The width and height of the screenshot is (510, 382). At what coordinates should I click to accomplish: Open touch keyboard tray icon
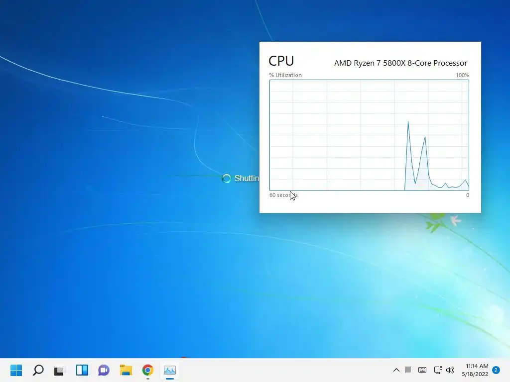(x=422, y=370)
